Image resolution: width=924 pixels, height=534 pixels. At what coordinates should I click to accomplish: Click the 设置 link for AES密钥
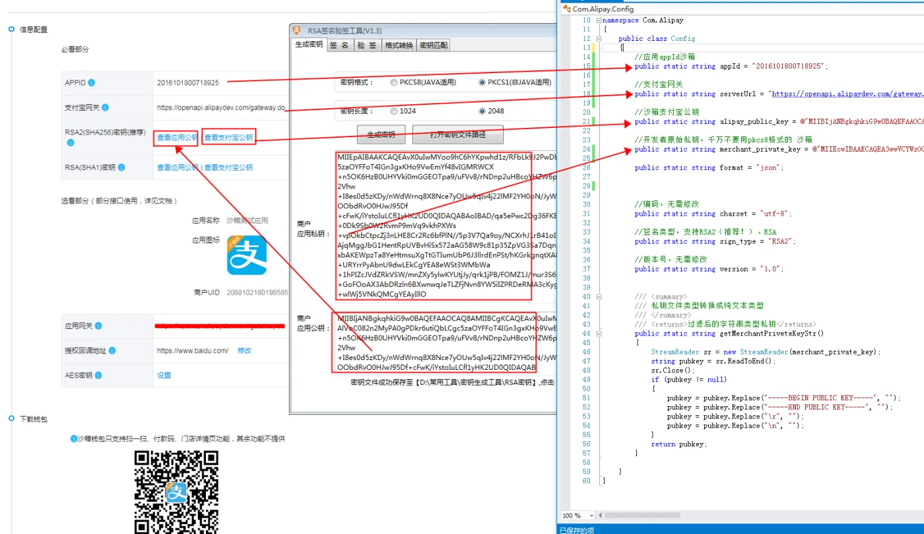164,375
